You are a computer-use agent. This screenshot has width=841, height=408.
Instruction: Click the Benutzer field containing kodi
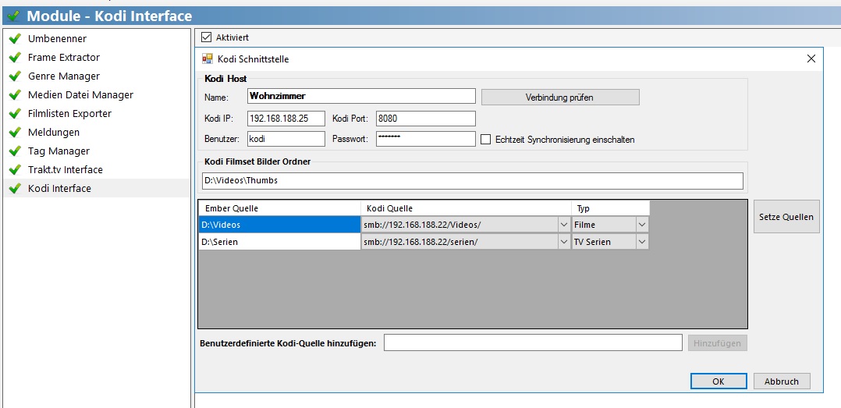coord(286,139)
